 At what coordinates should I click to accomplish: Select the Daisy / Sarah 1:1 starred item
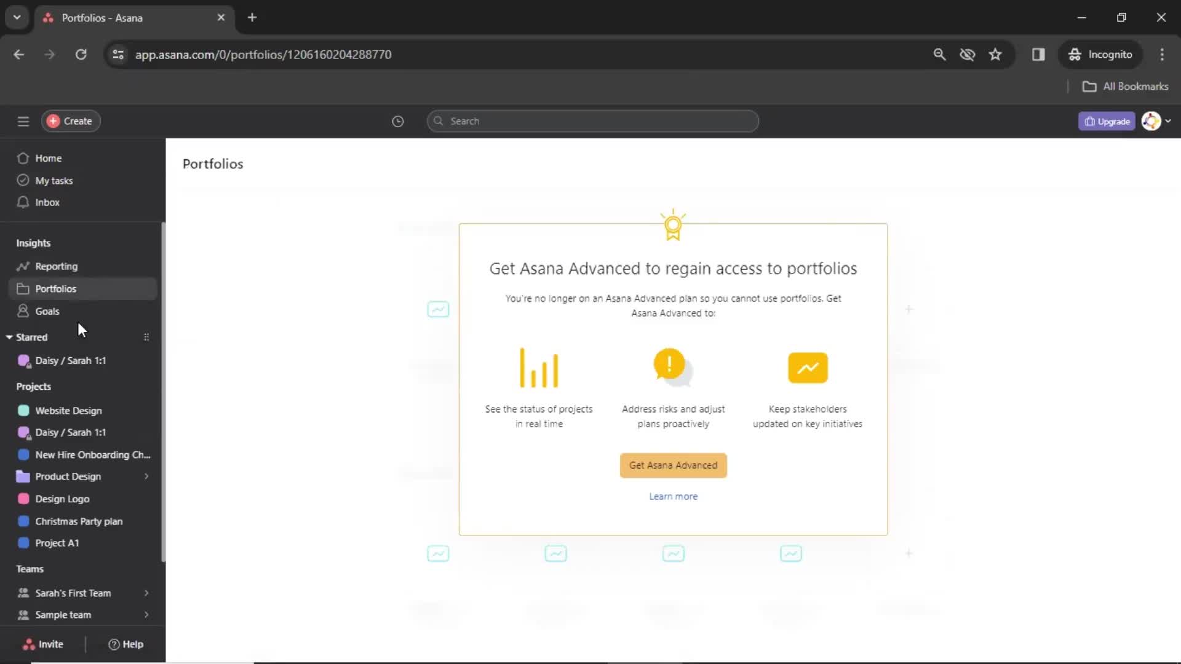71,360
